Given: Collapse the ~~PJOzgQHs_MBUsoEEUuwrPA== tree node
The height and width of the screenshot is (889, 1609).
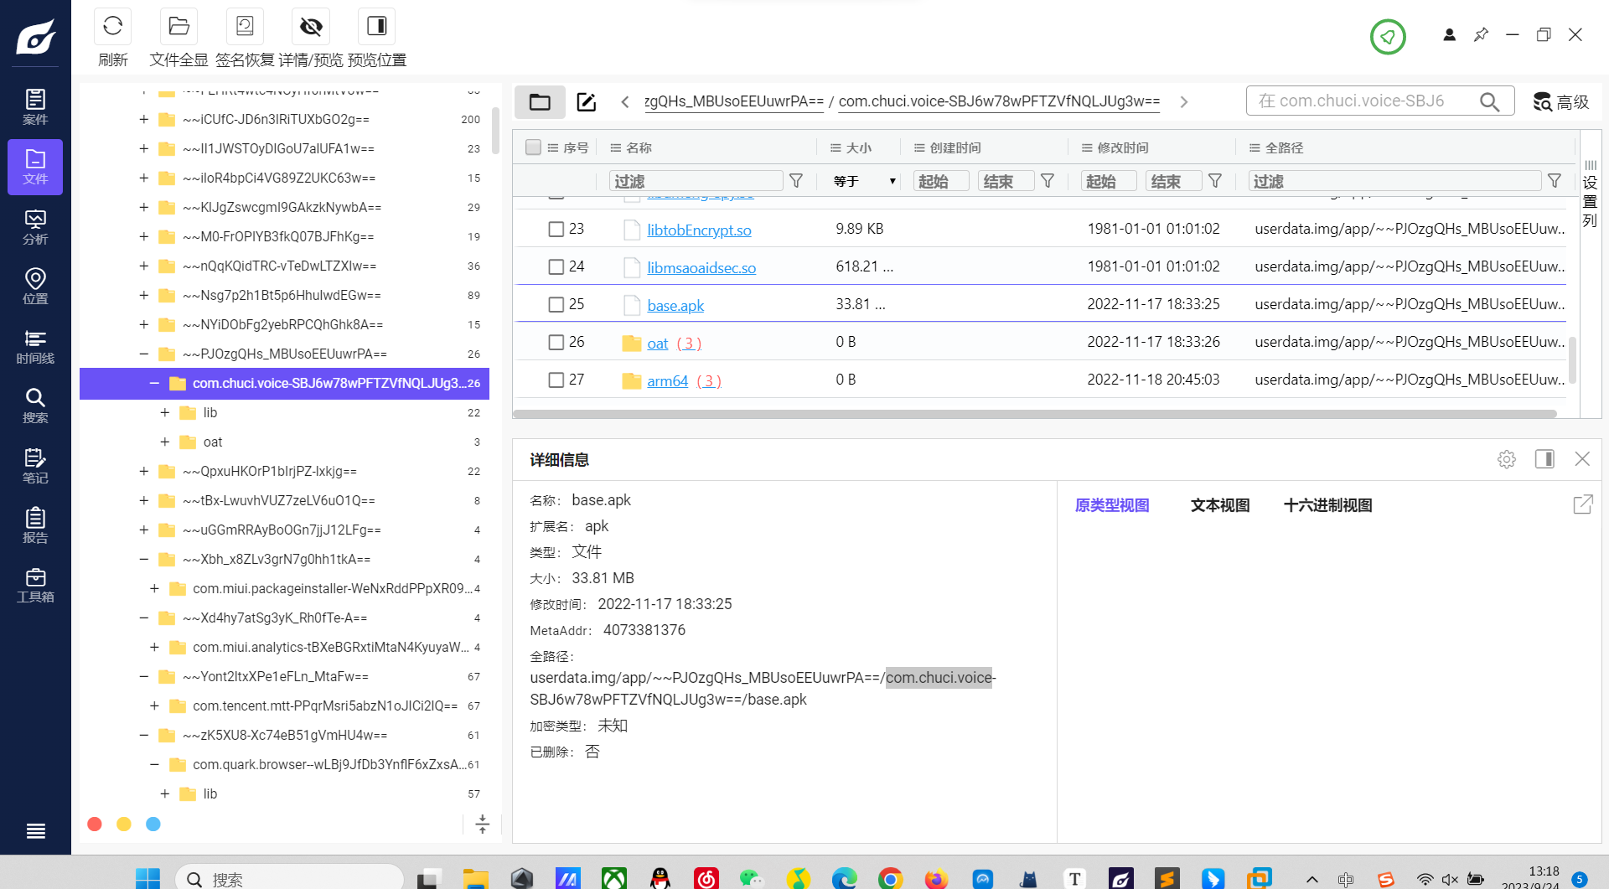Looking at the screenshot, I should 143,354.
